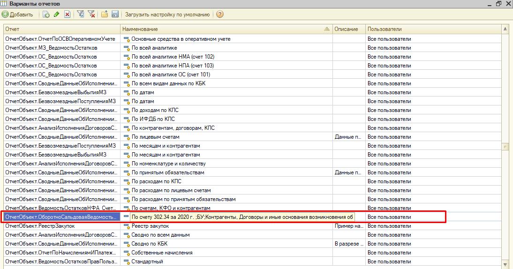This screenshot has width=513, height=269.
Task: Click the row icon beside Основные средства в оперативном учете
Action: [x=126, y=39]
